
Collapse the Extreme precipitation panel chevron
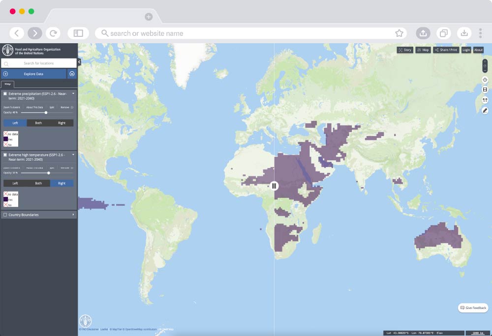point(74,94)
